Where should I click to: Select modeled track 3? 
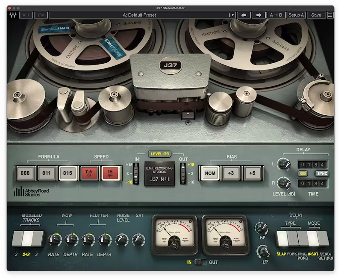(x=38, y=238)
